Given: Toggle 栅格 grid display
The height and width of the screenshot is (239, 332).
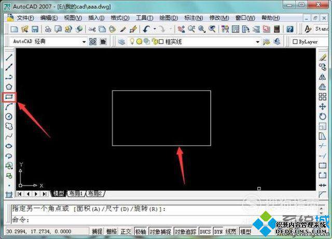Looking at the screenshot, I should coord(112,231).
